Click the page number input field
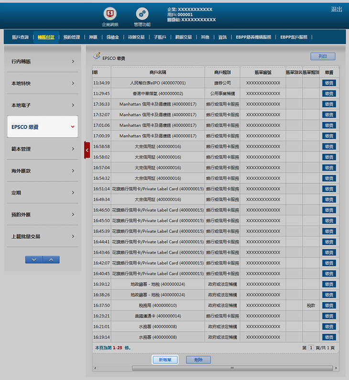The image size is (349, 380). click(311, 348)
